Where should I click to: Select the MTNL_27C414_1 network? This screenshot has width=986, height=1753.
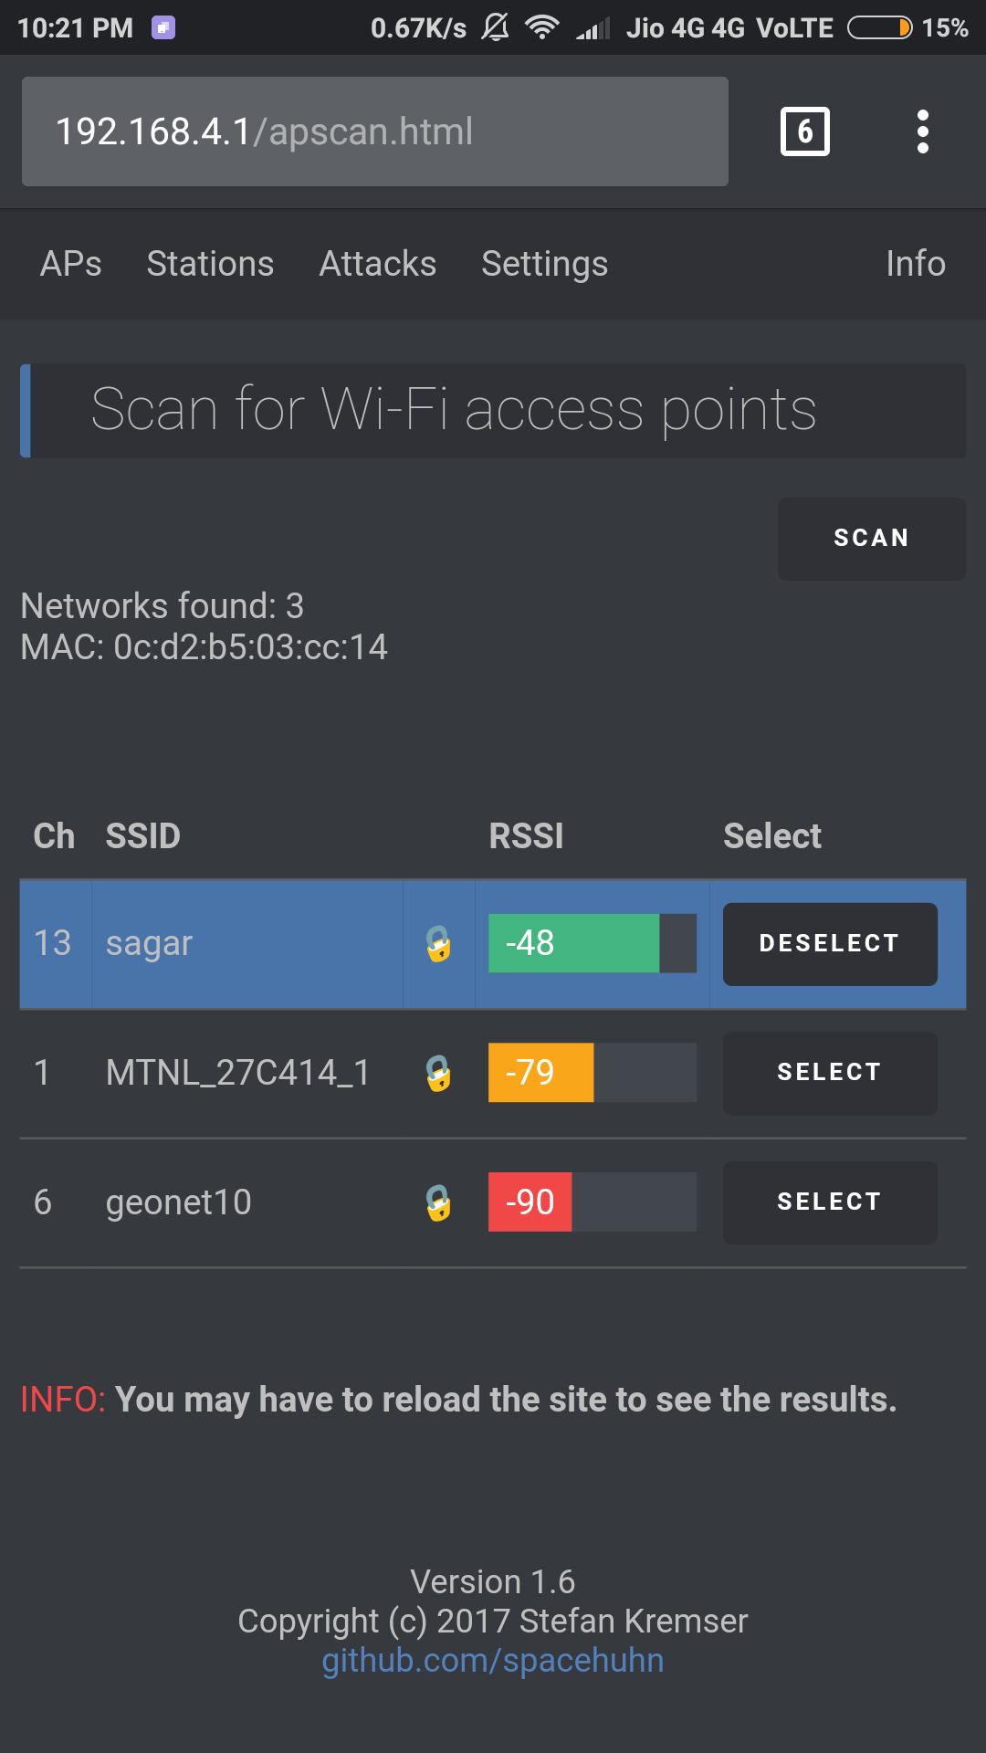coord(829,1073)
